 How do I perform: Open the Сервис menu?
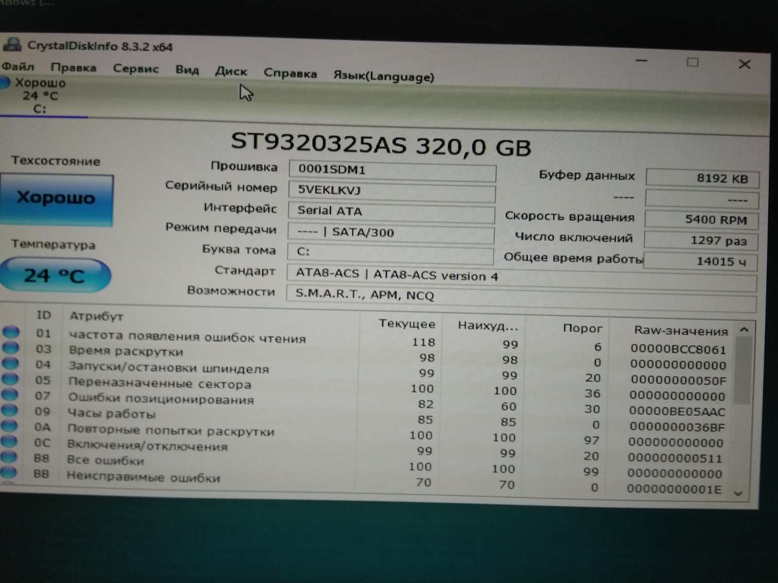(x=136, y=69)
